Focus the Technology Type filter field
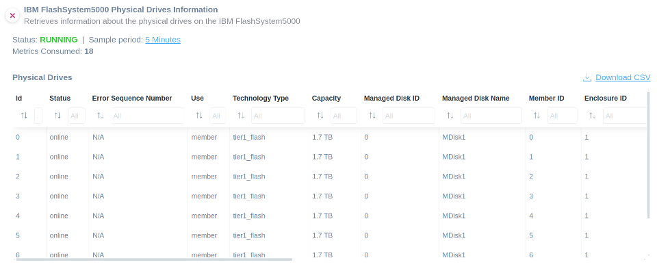 (279, 116)
